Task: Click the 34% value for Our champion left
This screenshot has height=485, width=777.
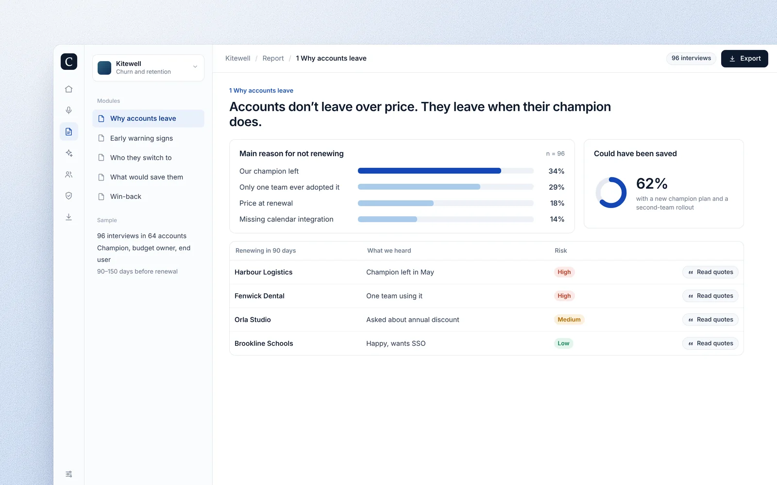Action: (557, 171)
